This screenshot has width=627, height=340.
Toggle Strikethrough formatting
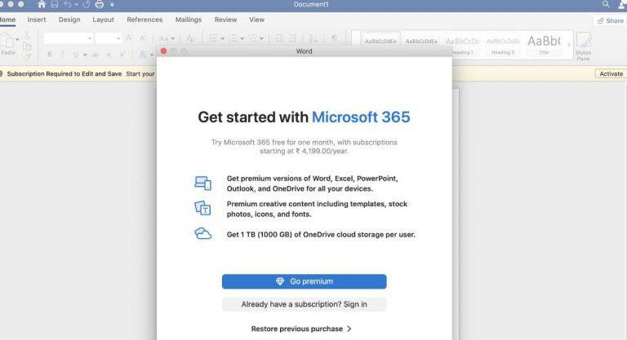(x=96, y=55)
